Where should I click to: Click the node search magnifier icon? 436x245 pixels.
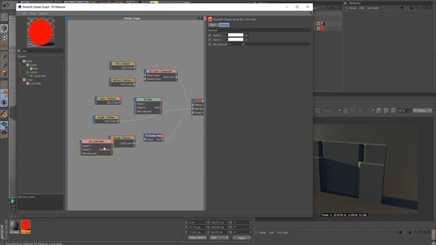(x=19, y=51)
